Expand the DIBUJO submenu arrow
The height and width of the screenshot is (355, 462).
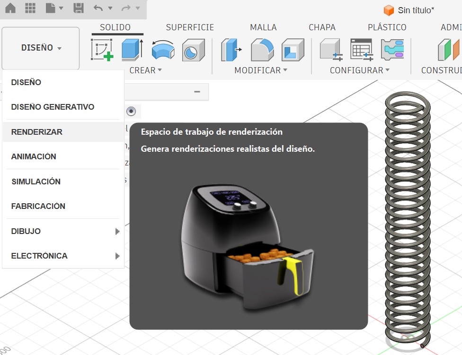coord(117,232)
